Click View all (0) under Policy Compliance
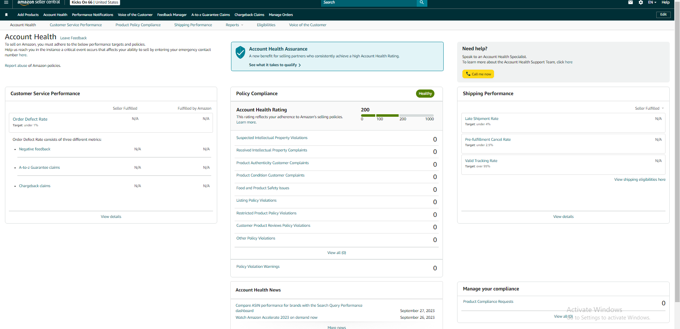Viewport: 680px width, 329px height. click(x=337, y=253)
